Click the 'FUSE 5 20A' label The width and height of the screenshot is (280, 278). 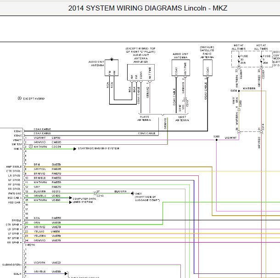click(x=266, y=60)
